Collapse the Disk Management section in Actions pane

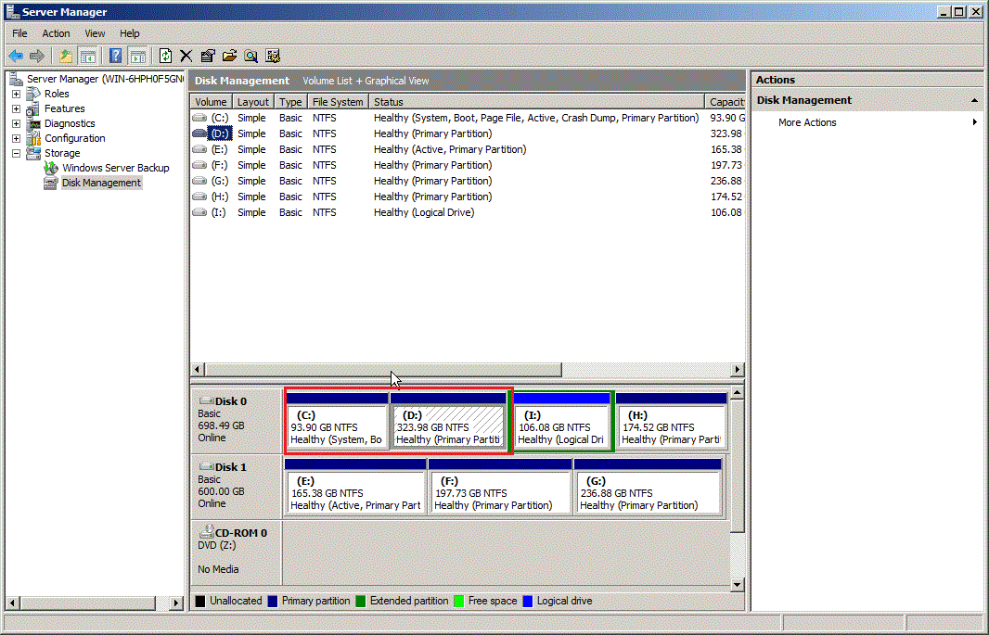[x=974, y=100]
